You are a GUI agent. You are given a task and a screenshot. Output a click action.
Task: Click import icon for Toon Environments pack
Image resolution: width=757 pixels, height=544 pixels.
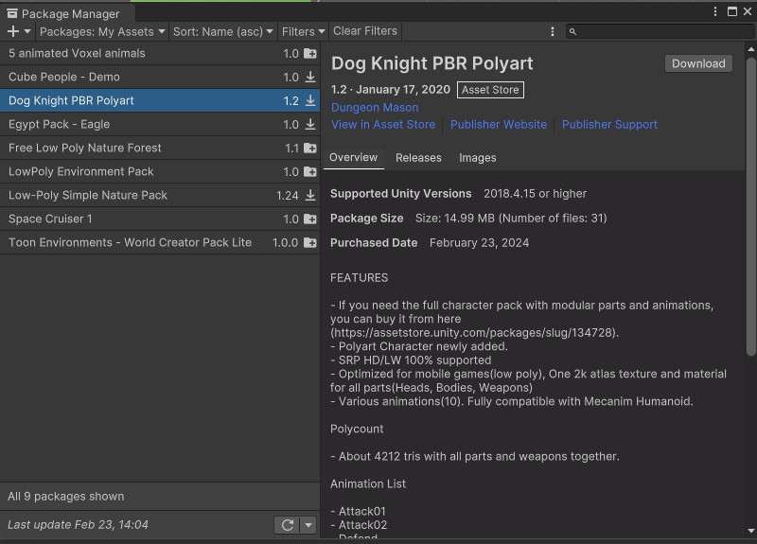coord(310,243)
